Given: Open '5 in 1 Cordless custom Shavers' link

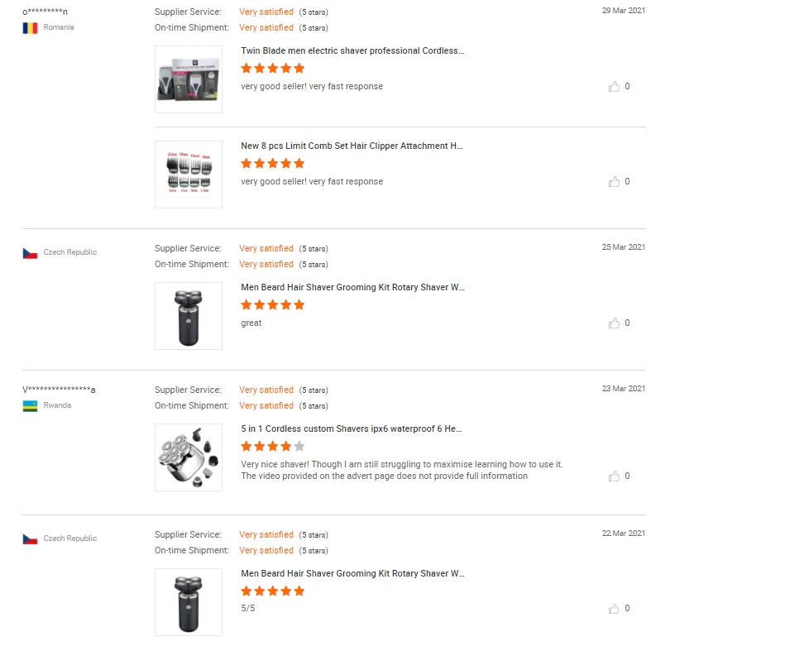Looking at the screenshot, I should click(x=352, y=428).
